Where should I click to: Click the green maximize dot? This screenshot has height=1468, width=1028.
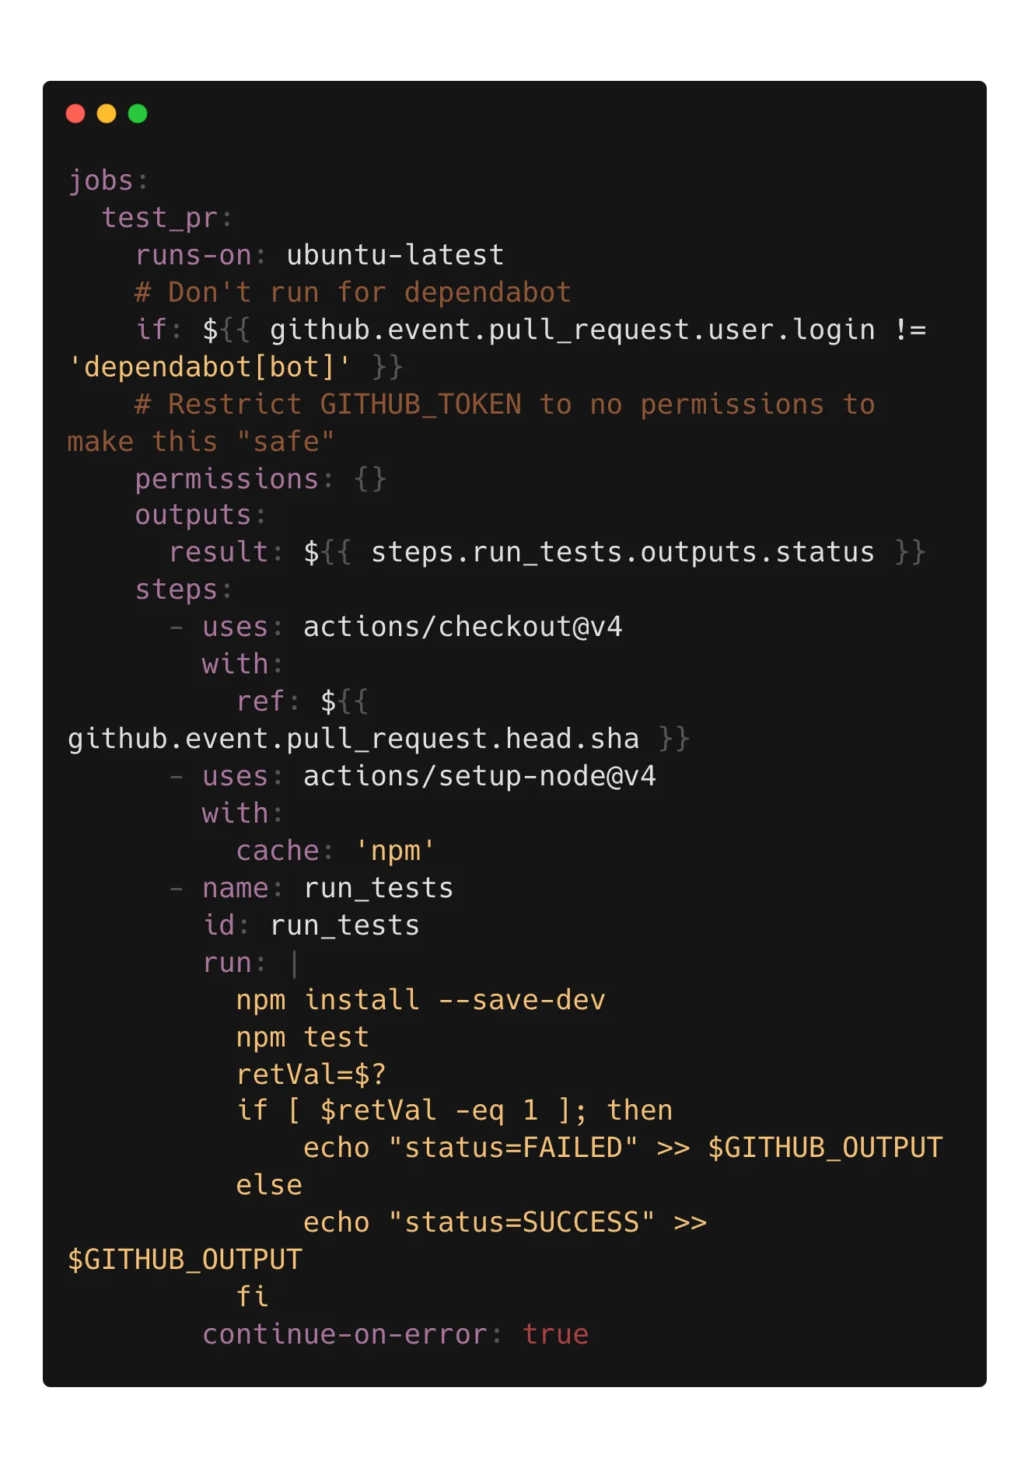(x=138, y=114)
